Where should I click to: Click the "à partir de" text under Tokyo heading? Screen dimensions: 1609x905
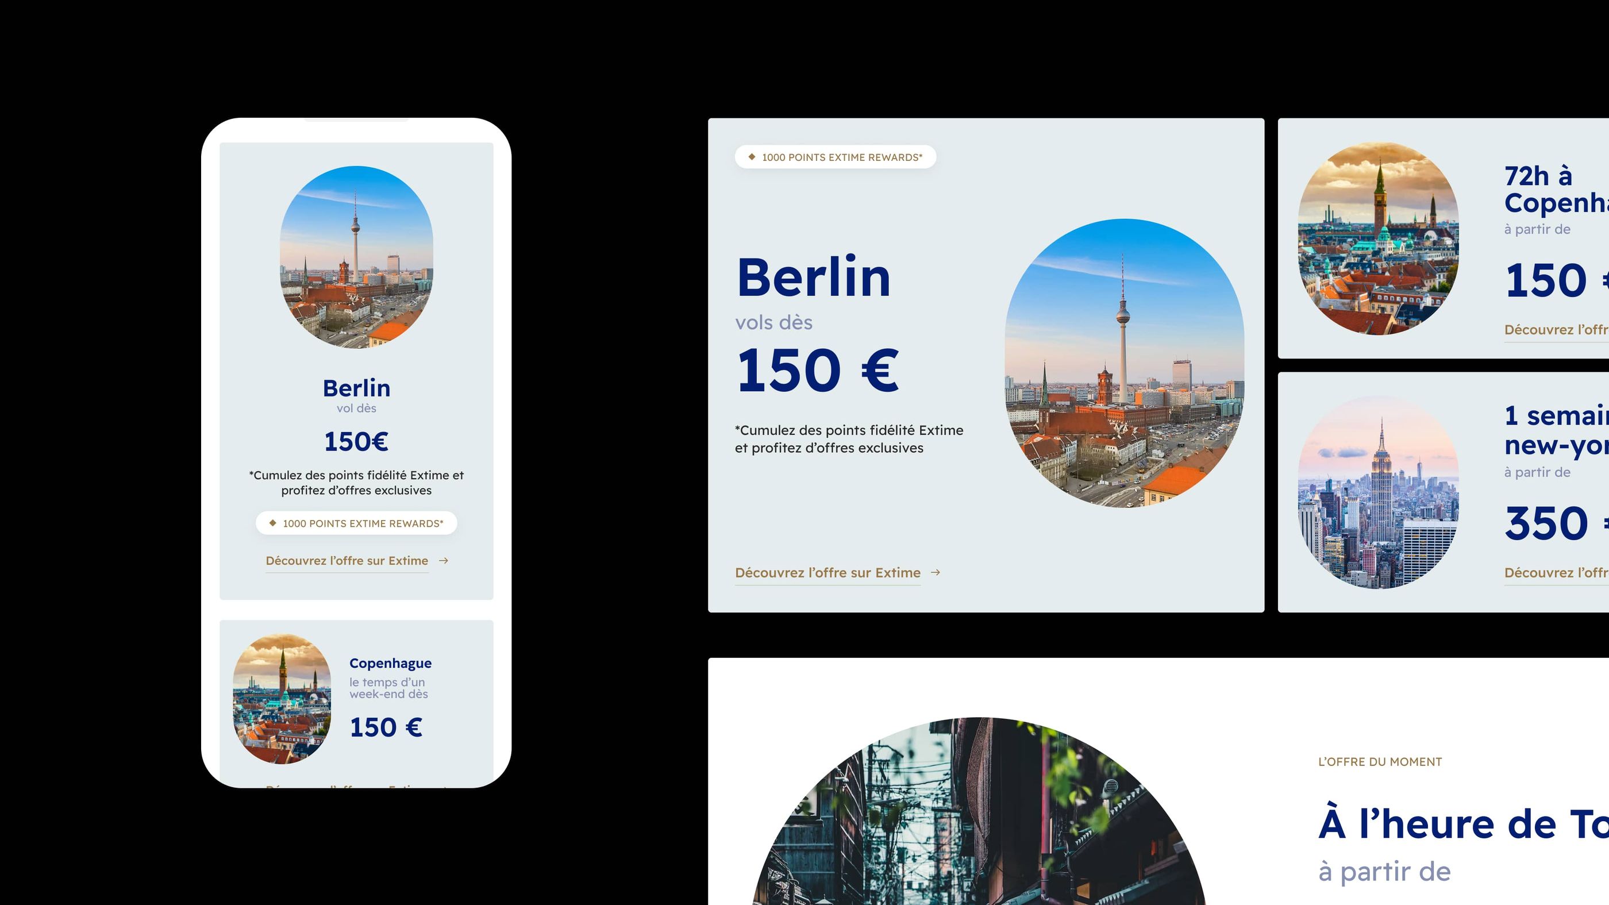(1384, 871)
